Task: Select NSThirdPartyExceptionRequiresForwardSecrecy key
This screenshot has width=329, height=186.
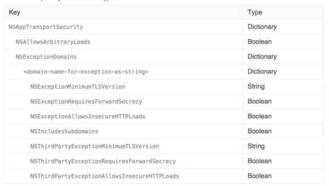Action: [103, 161]
